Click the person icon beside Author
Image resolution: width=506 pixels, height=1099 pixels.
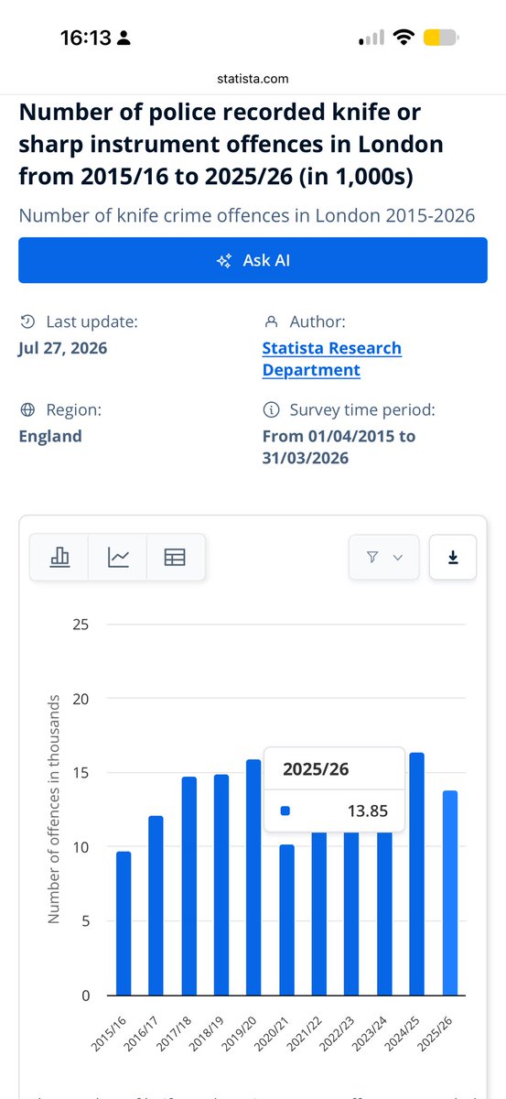[x=270, y=321]
